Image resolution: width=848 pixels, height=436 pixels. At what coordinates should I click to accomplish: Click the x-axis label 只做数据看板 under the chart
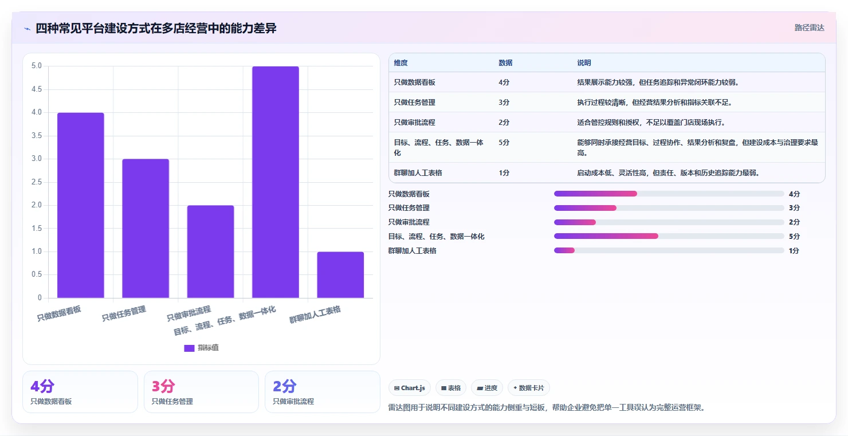[59, 313]
